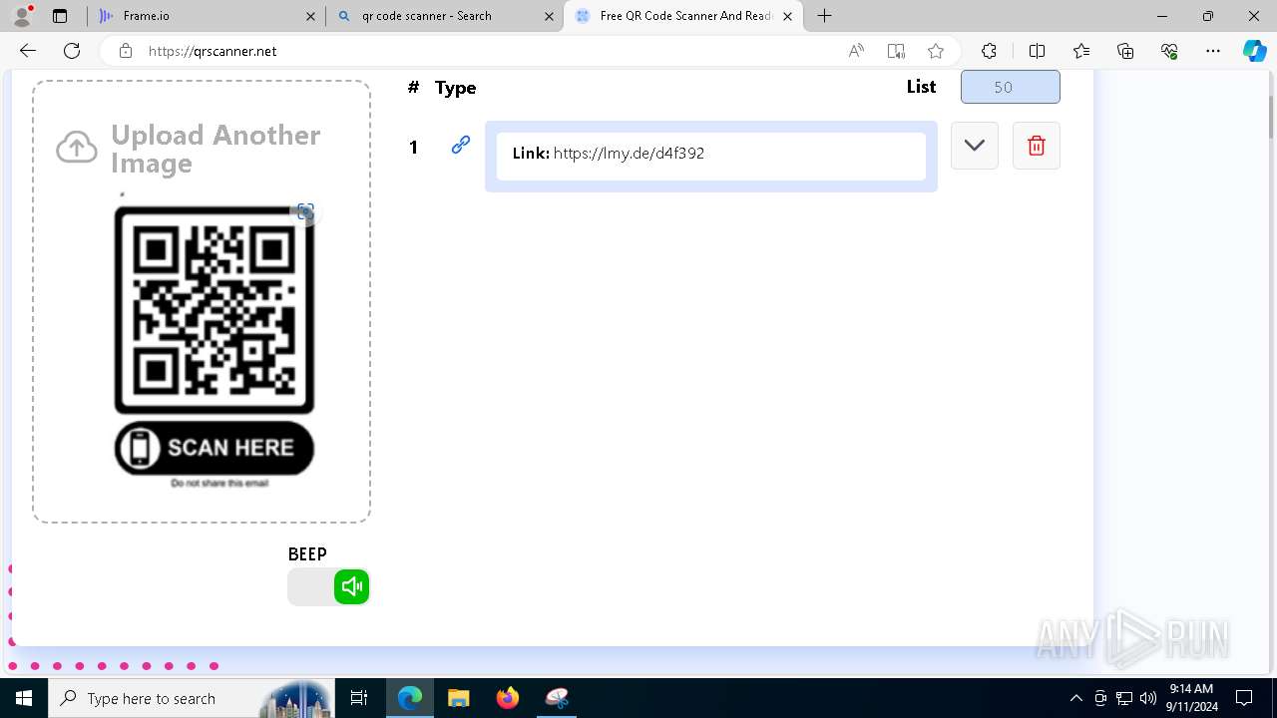Enter Immersive Reader mode
This screenshot has height=718, width=1277.
896,51
